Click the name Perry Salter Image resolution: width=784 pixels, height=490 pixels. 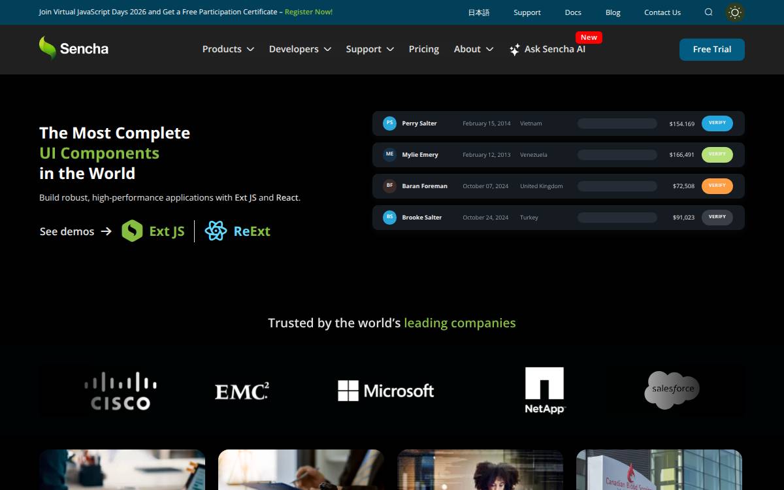[x=419, y=123]
